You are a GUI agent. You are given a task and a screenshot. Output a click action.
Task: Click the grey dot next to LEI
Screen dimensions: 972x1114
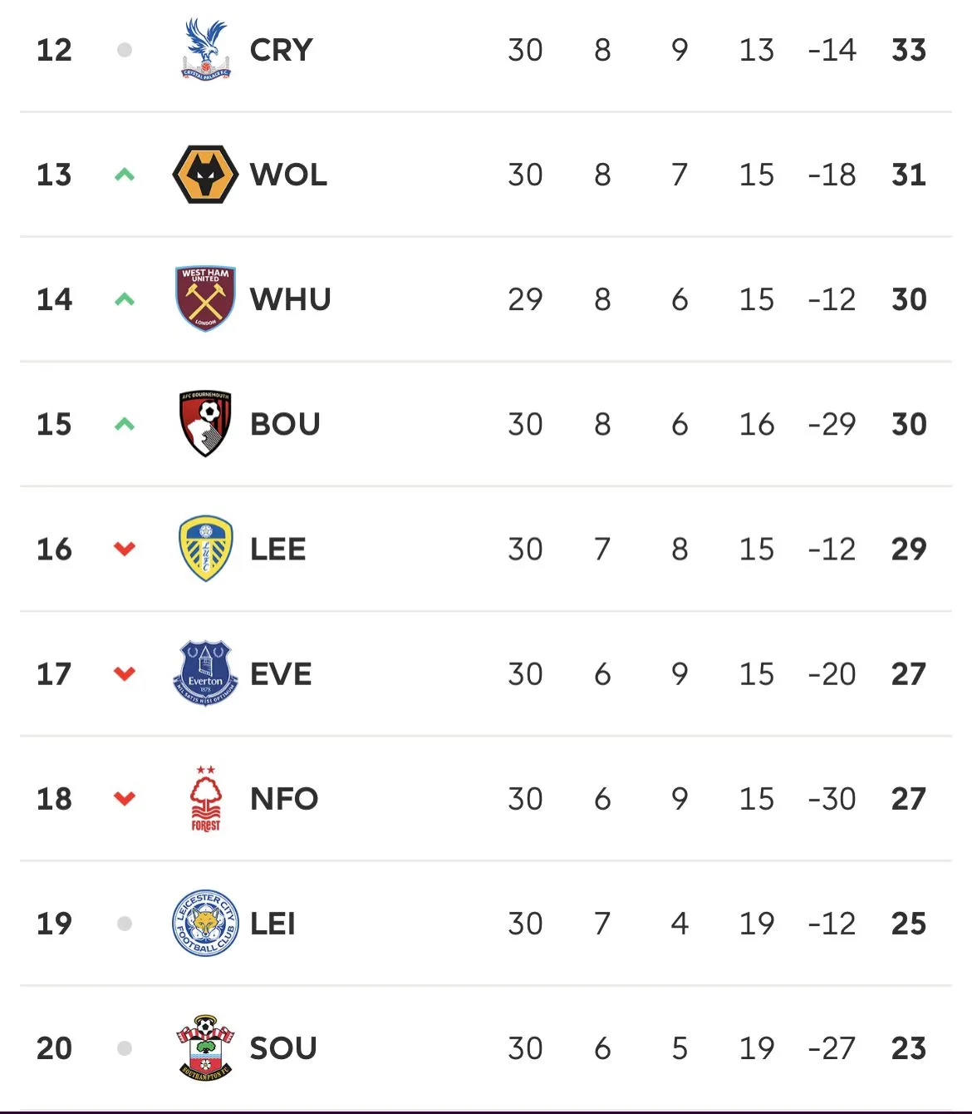pyautogui.click(x=125, y=924)
